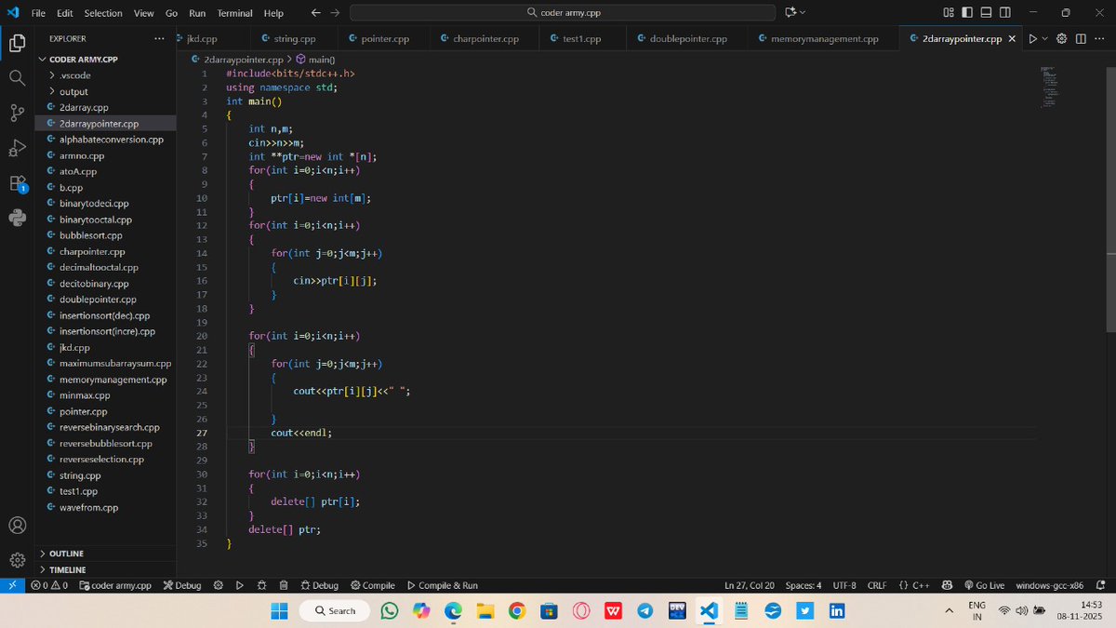Expand the OUTLINE section

[65, 553]
